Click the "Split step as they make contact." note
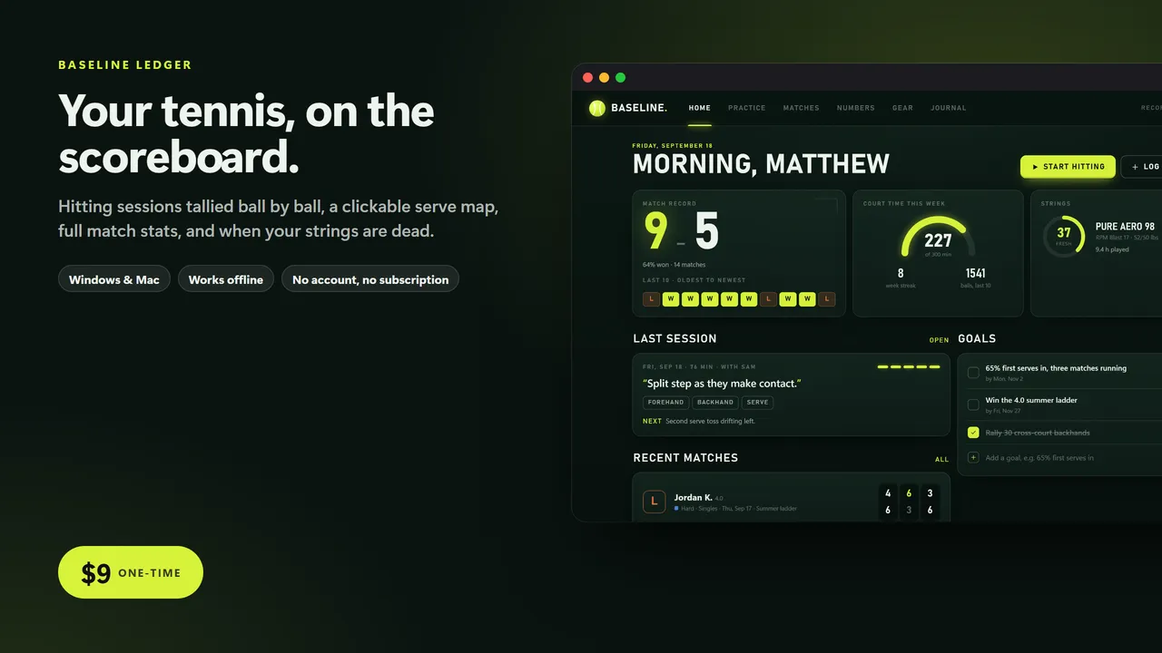1162x653 pixels. (722, 384)
